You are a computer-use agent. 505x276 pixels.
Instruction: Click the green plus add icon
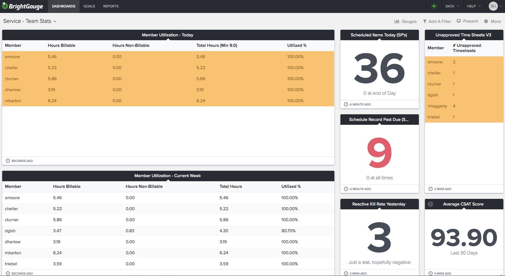pyautogui.click(x=434, y=6)
